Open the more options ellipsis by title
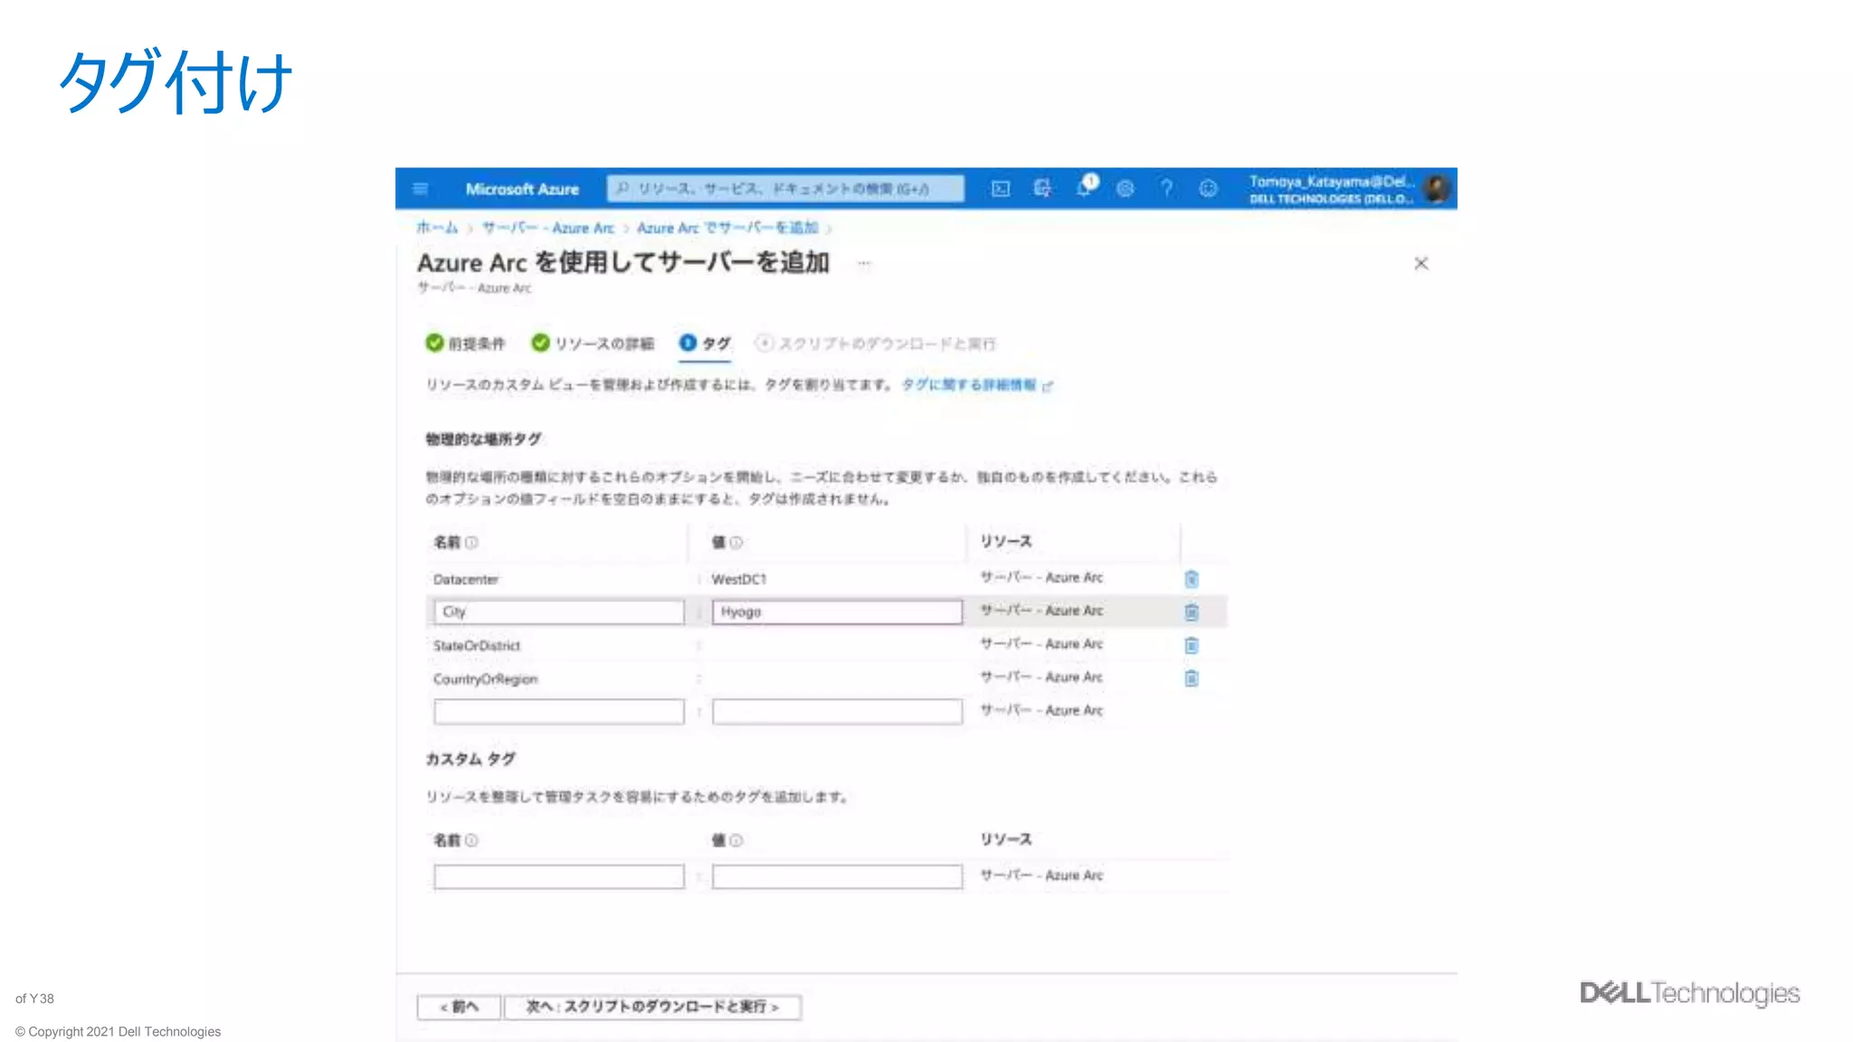The image size is (1853, 1042). [864, 263]
